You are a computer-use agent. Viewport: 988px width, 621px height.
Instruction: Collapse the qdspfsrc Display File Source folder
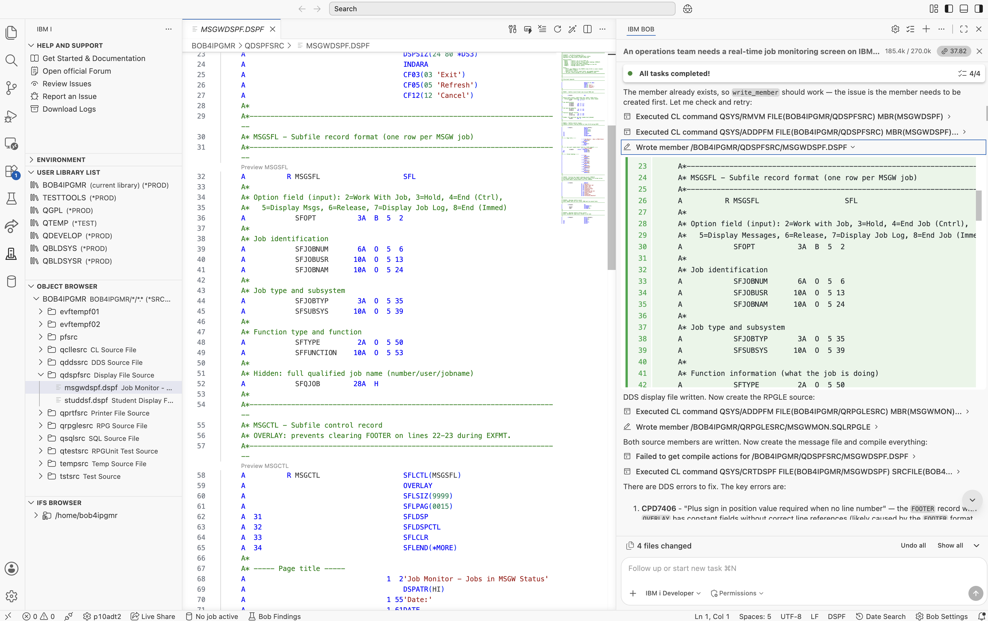[x=41, y=375]
